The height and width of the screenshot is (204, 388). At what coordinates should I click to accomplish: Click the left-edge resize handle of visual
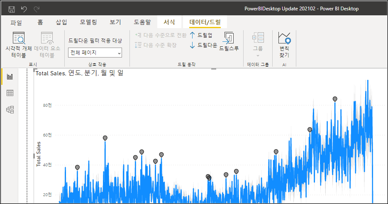point(34,156)
